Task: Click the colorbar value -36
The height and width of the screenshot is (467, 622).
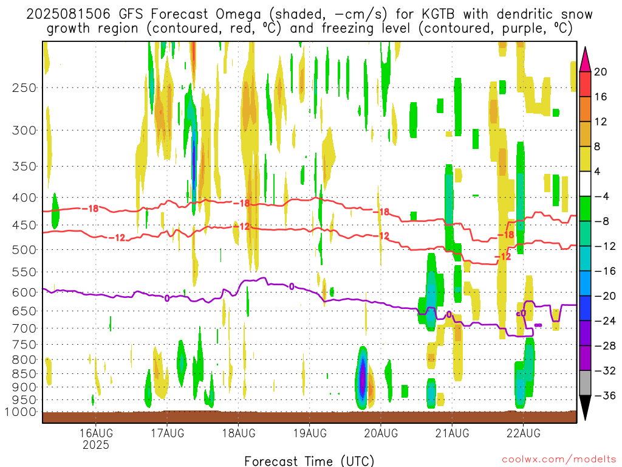Action: click(606, 395)
